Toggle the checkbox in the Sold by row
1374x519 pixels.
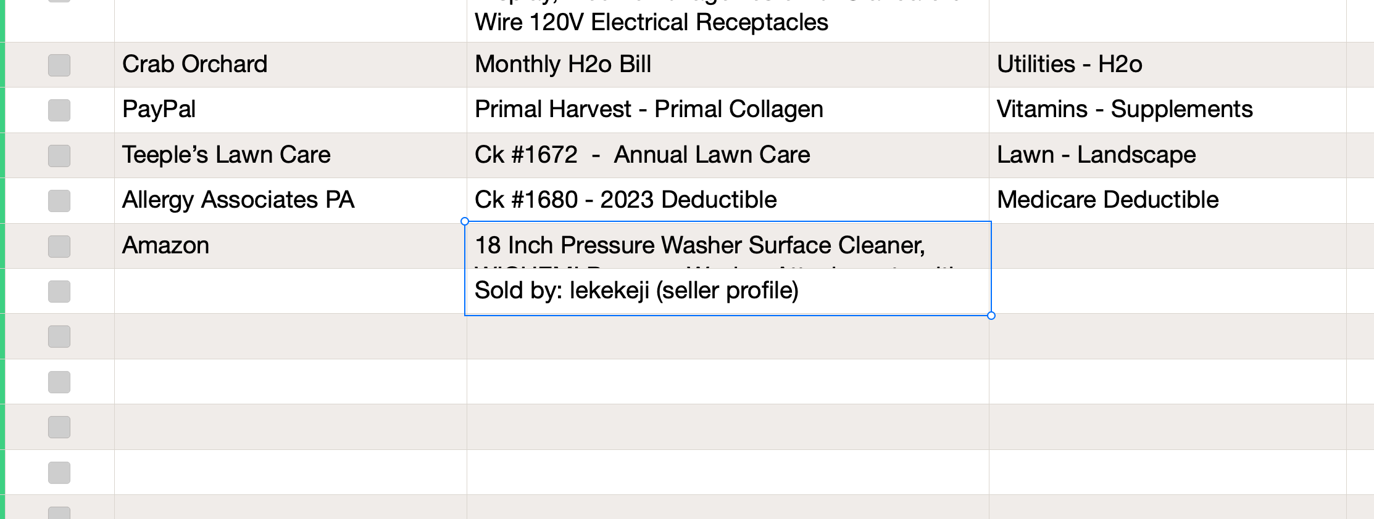click(59, 291)
